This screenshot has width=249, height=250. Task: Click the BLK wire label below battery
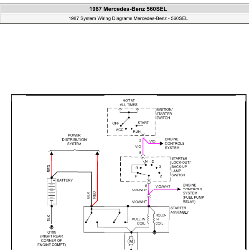pyautogui.click(x=49, y=218)
